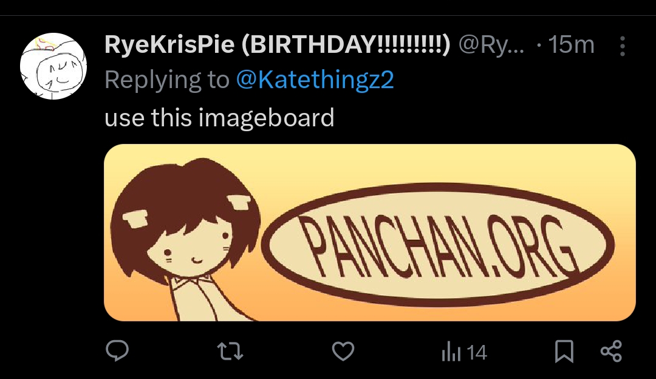Click the view count number 14
Screen dimensions: 656x379
pyautogui.click(x=478, y=352)
